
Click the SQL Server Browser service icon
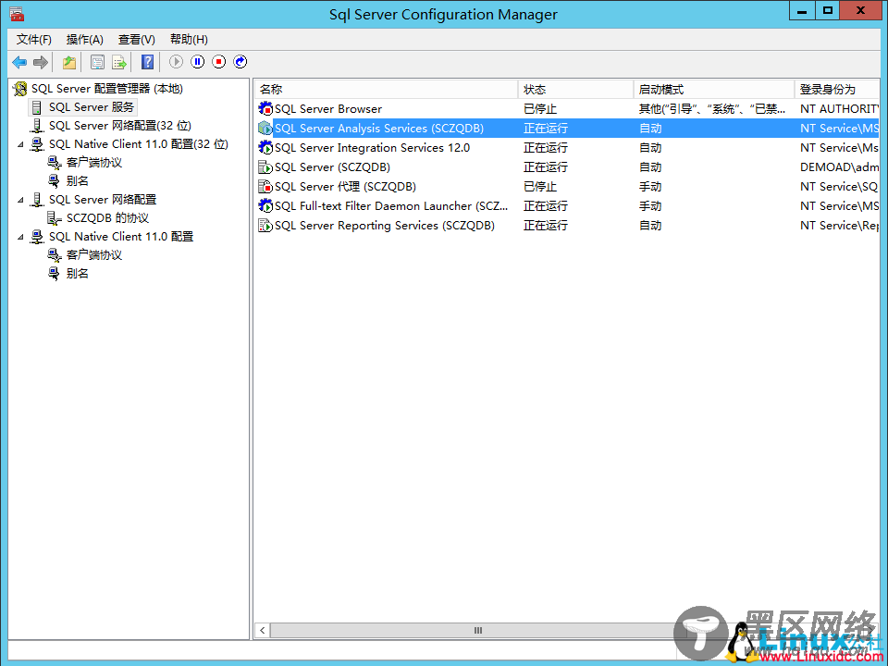point(265,109)
